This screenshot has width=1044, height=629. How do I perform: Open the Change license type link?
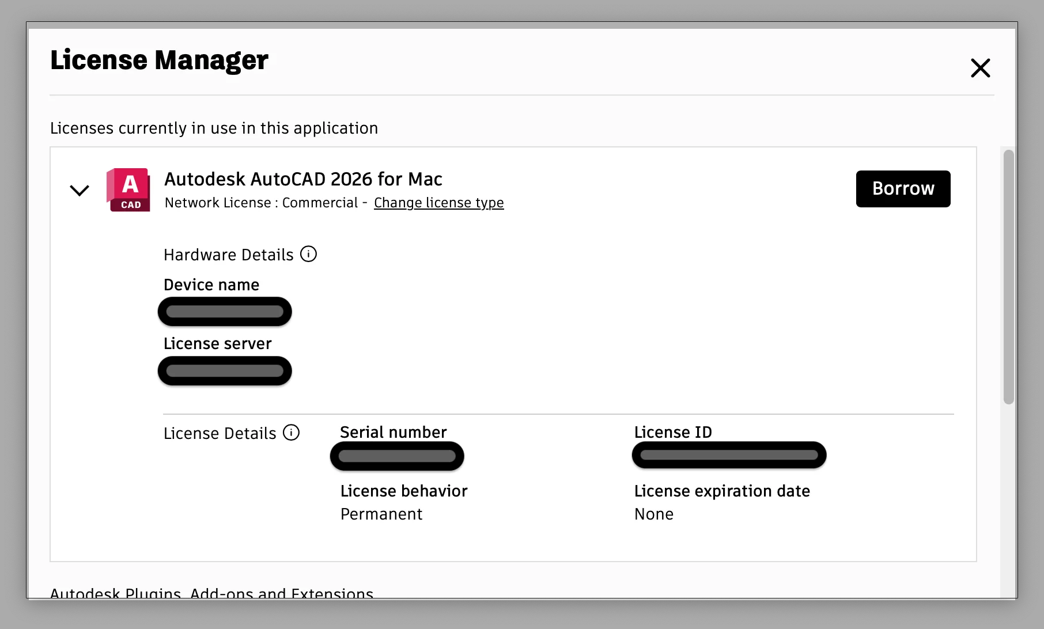(439, 203)
